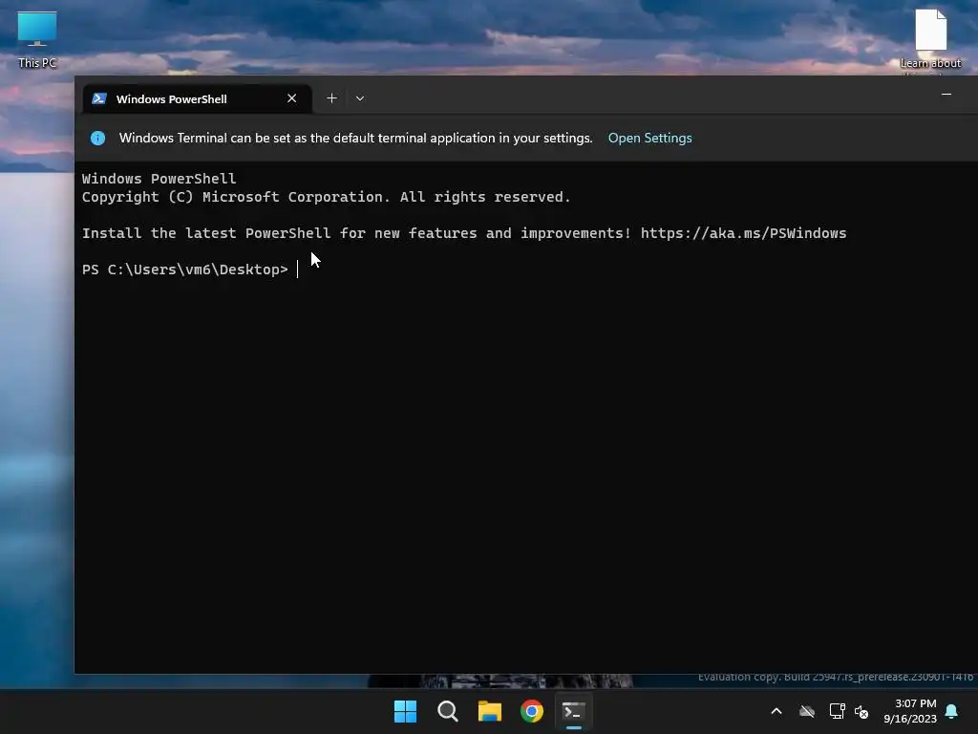This screenshot has width=978, height=734.
Task: Open the Learn about document on desktop
Action: click(x=930, y=40)
